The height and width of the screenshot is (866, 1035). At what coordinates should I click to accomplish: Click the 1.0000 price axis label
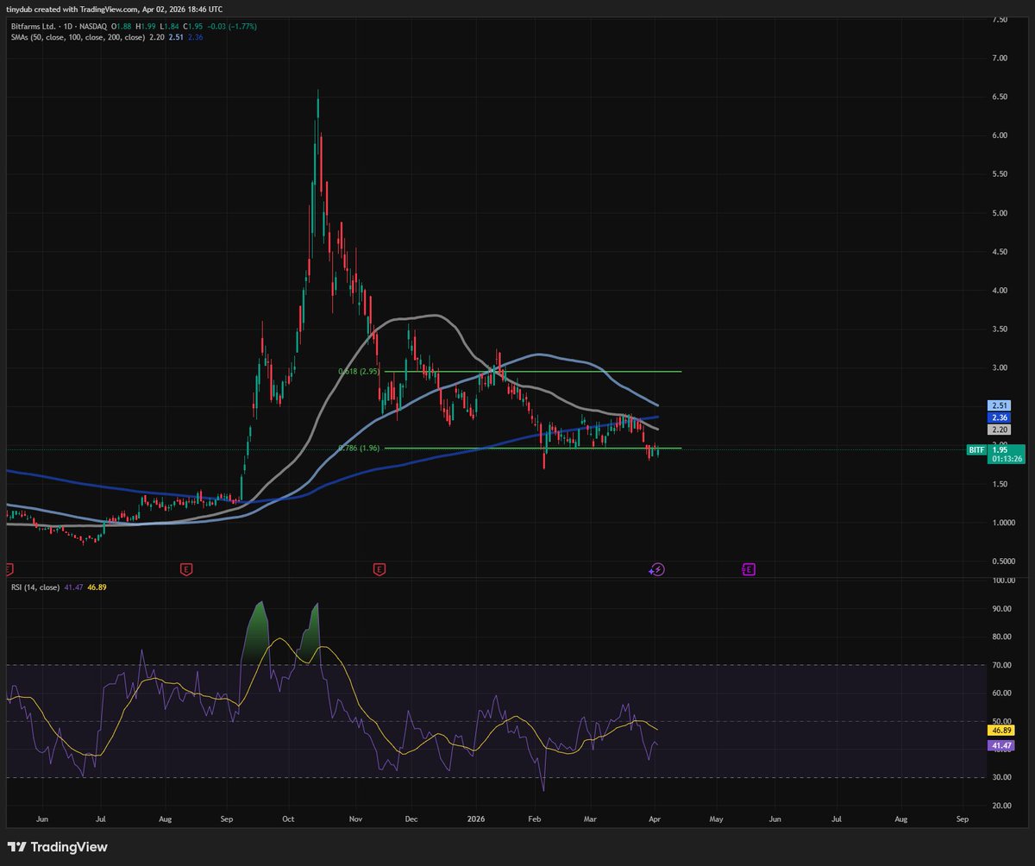[1003, 523]
